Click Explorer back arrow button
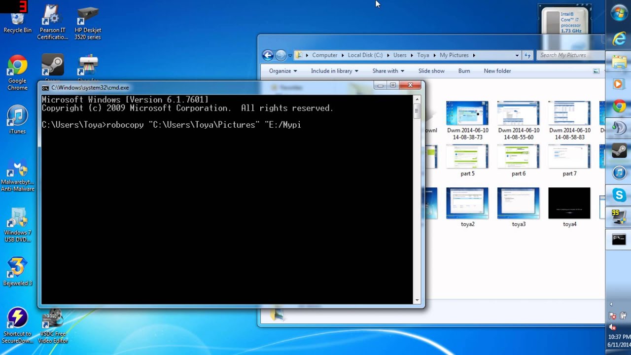The height and width of the screenshot is (355, 631). [x=268, y=55]
